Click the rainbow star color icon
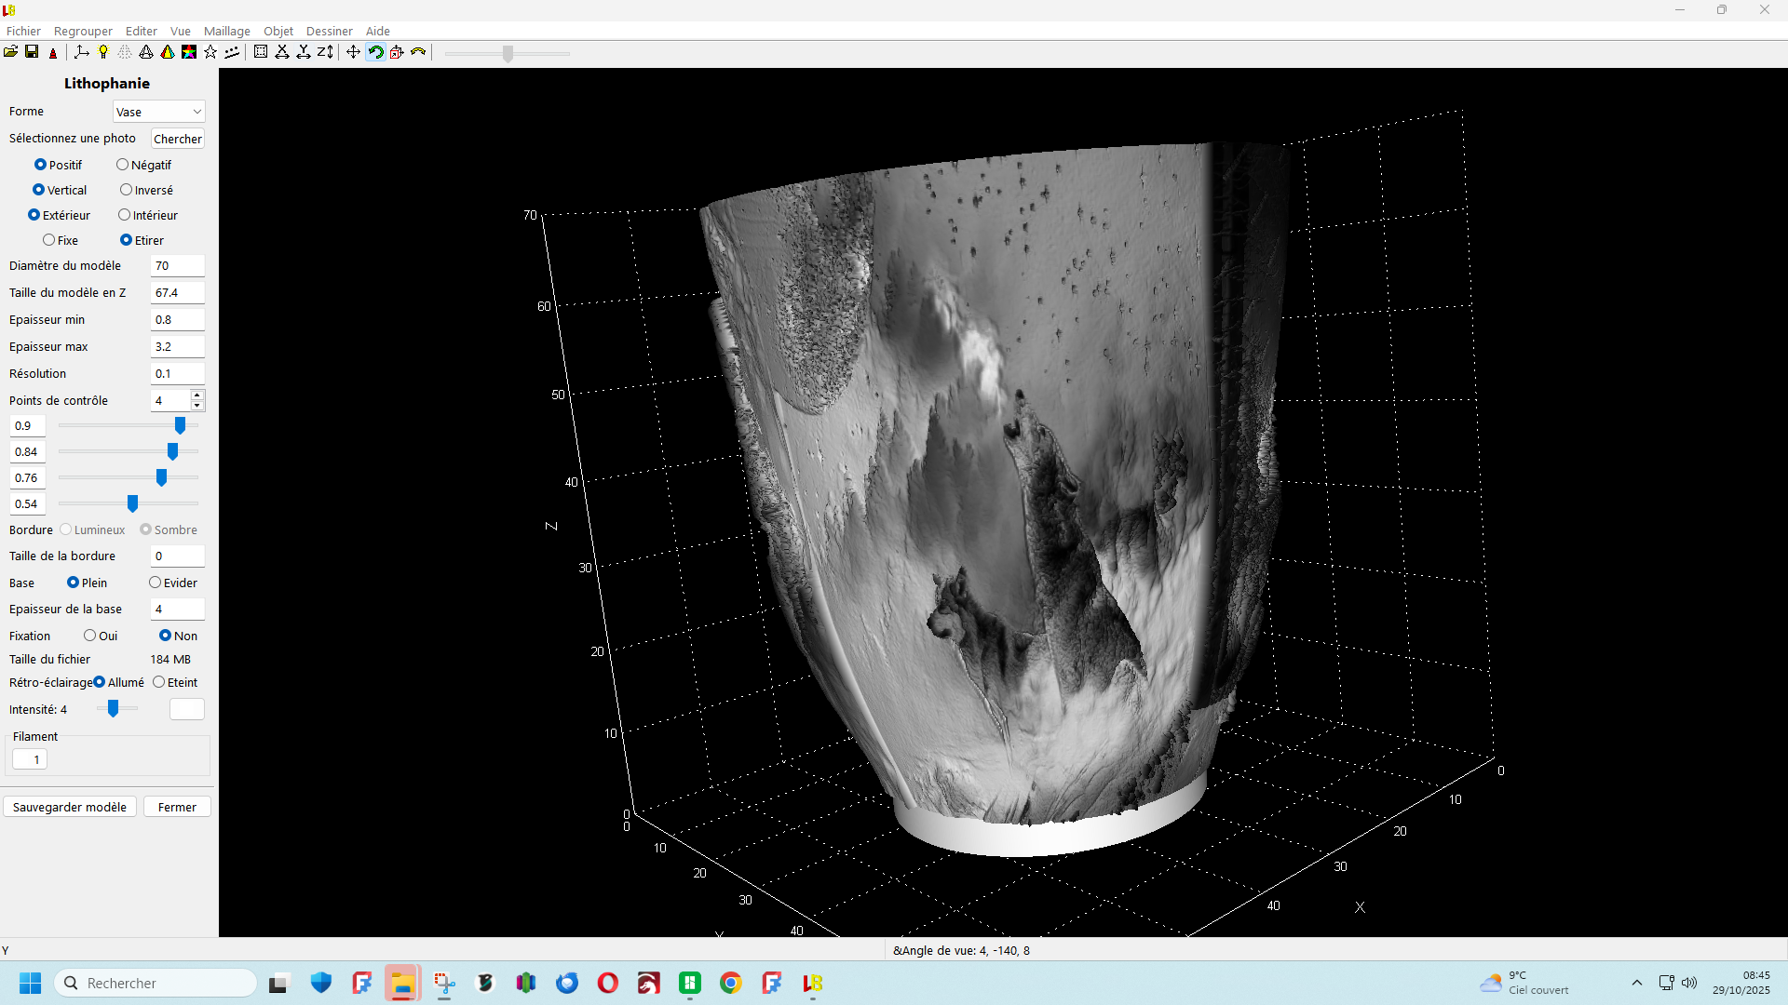Viewport: 1788px width, 1005px height. (189, 52)
